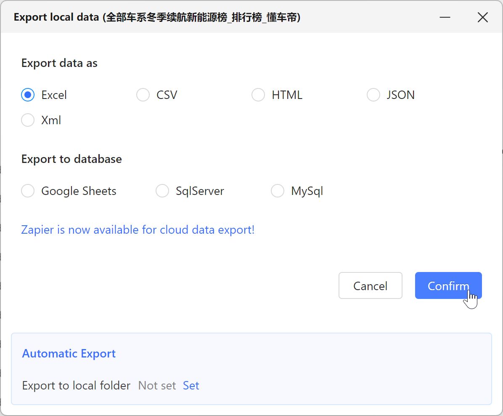Click the 'Export data as' section heading
This screenshot has height=416, width=503.
(59, 63)
